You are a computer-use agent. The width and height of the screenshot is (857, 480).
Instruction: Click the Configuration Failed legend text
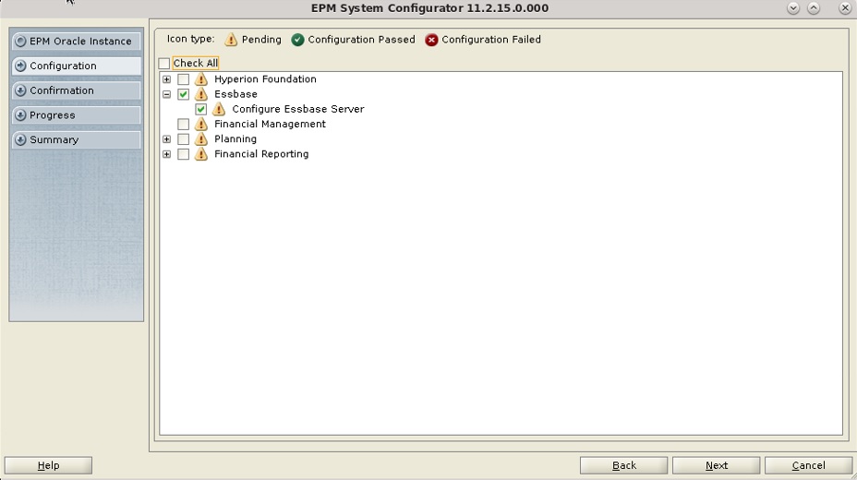pyautogui.click(x=490, y=40)
